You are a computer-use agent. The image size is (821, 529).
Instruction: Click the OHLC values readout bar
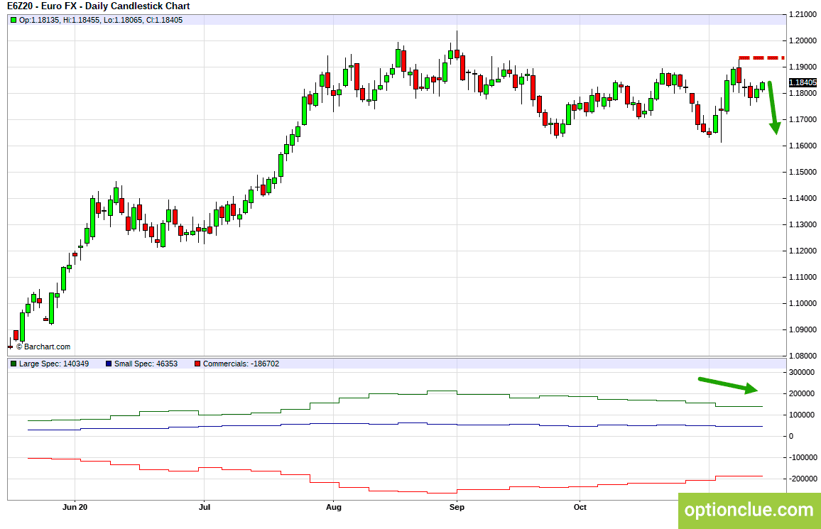396,21
